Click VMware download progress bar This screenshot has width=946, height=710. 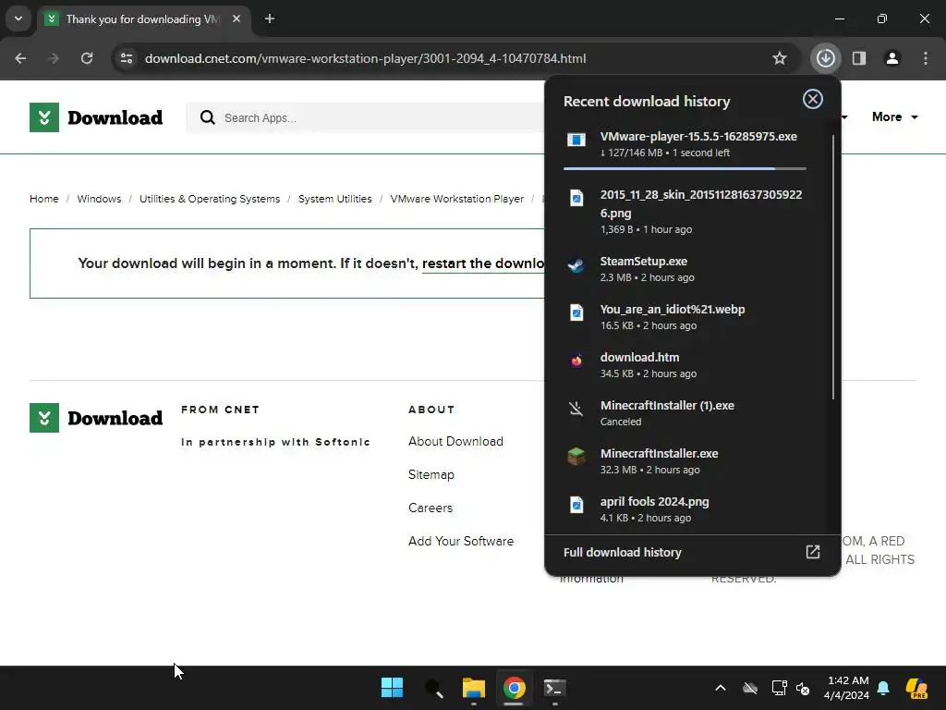pyautogui.click(x=685, y=168)
